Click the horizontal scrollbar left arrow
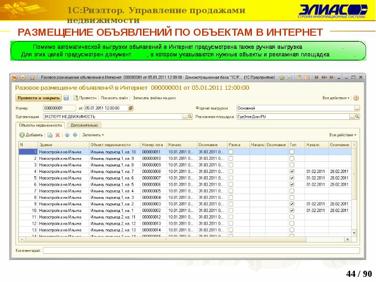This screenshot has width=376, height=282. (x=22, y=239)
